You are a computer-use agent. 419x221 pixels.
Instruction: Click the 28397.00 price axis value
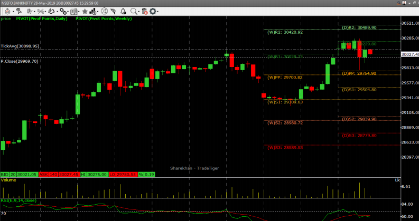point(410,157)
